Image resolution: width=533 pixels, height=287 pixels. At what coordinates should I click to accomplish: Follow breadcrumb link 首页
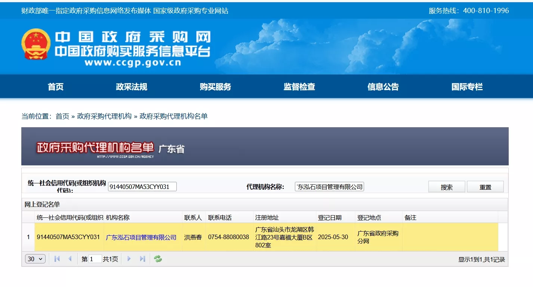62,116
